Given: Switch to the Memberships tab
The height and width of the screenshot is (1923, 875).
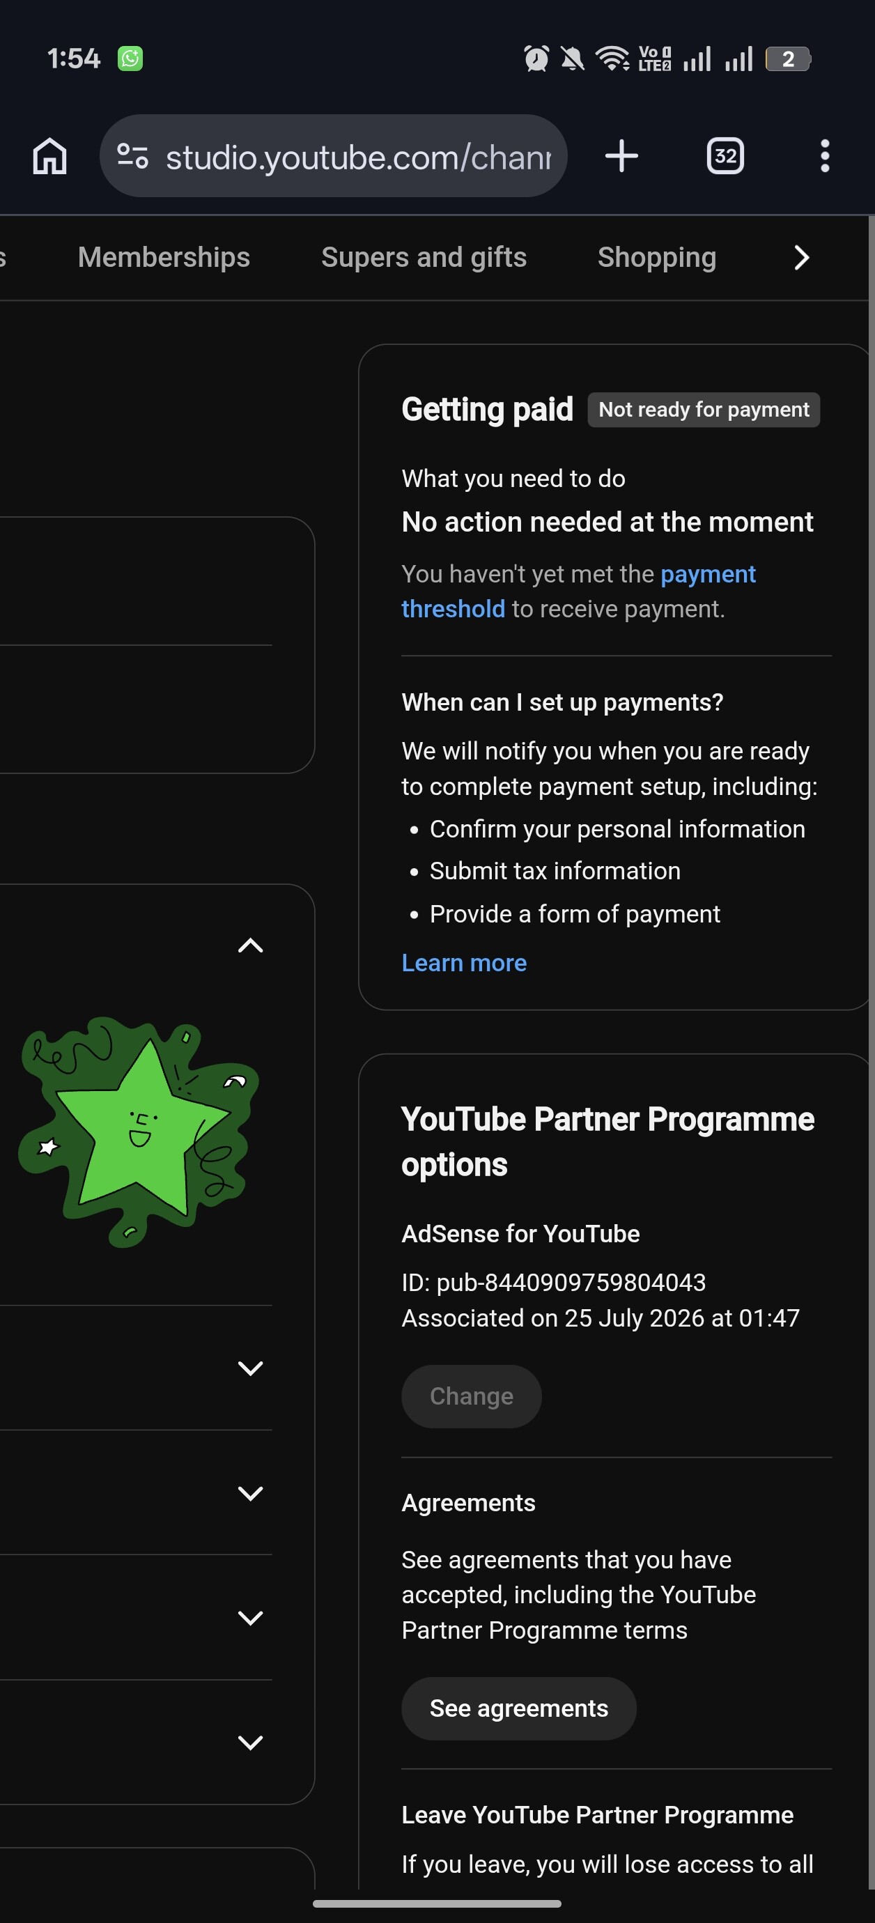Looking at the screenshot, I should 164,258.
